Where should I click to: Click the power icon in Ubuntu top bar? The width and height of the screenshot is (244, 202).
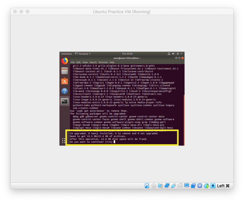(x=178, y=54)
